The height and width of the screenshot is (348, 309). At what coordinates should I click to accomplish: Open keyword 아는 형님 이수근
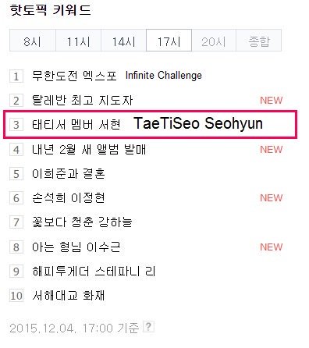tap(76, 247)
